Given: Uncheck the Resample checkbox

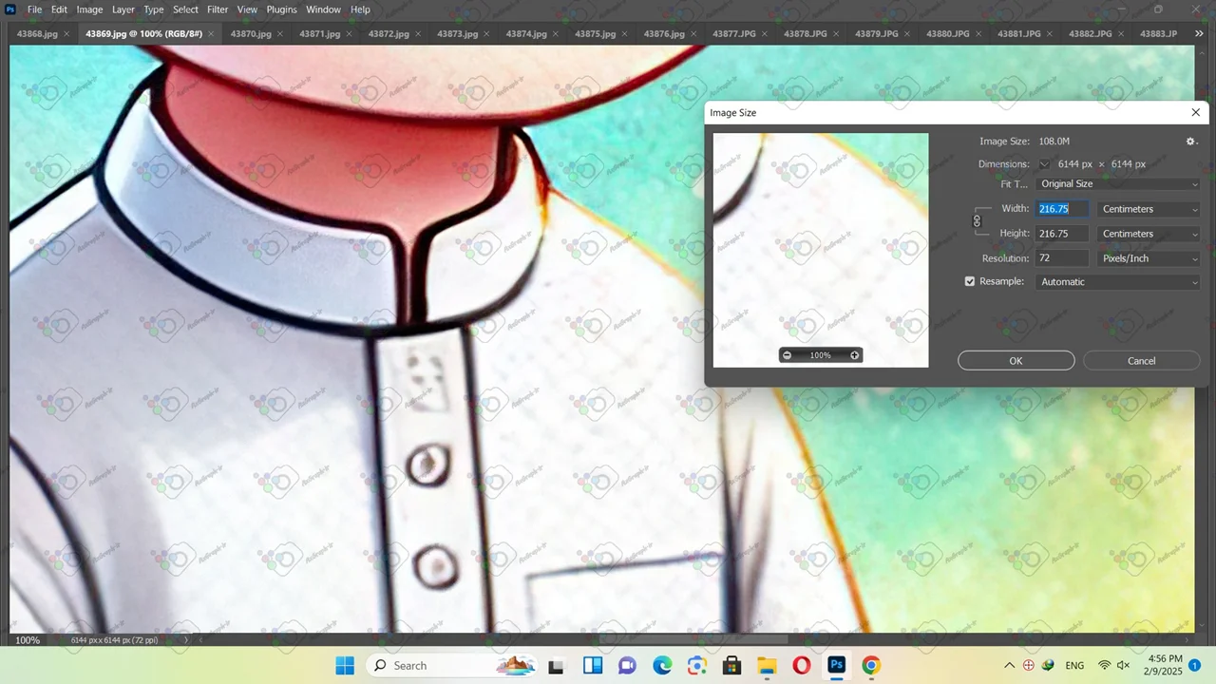Looking at the screenshot, I should point(970,282).
